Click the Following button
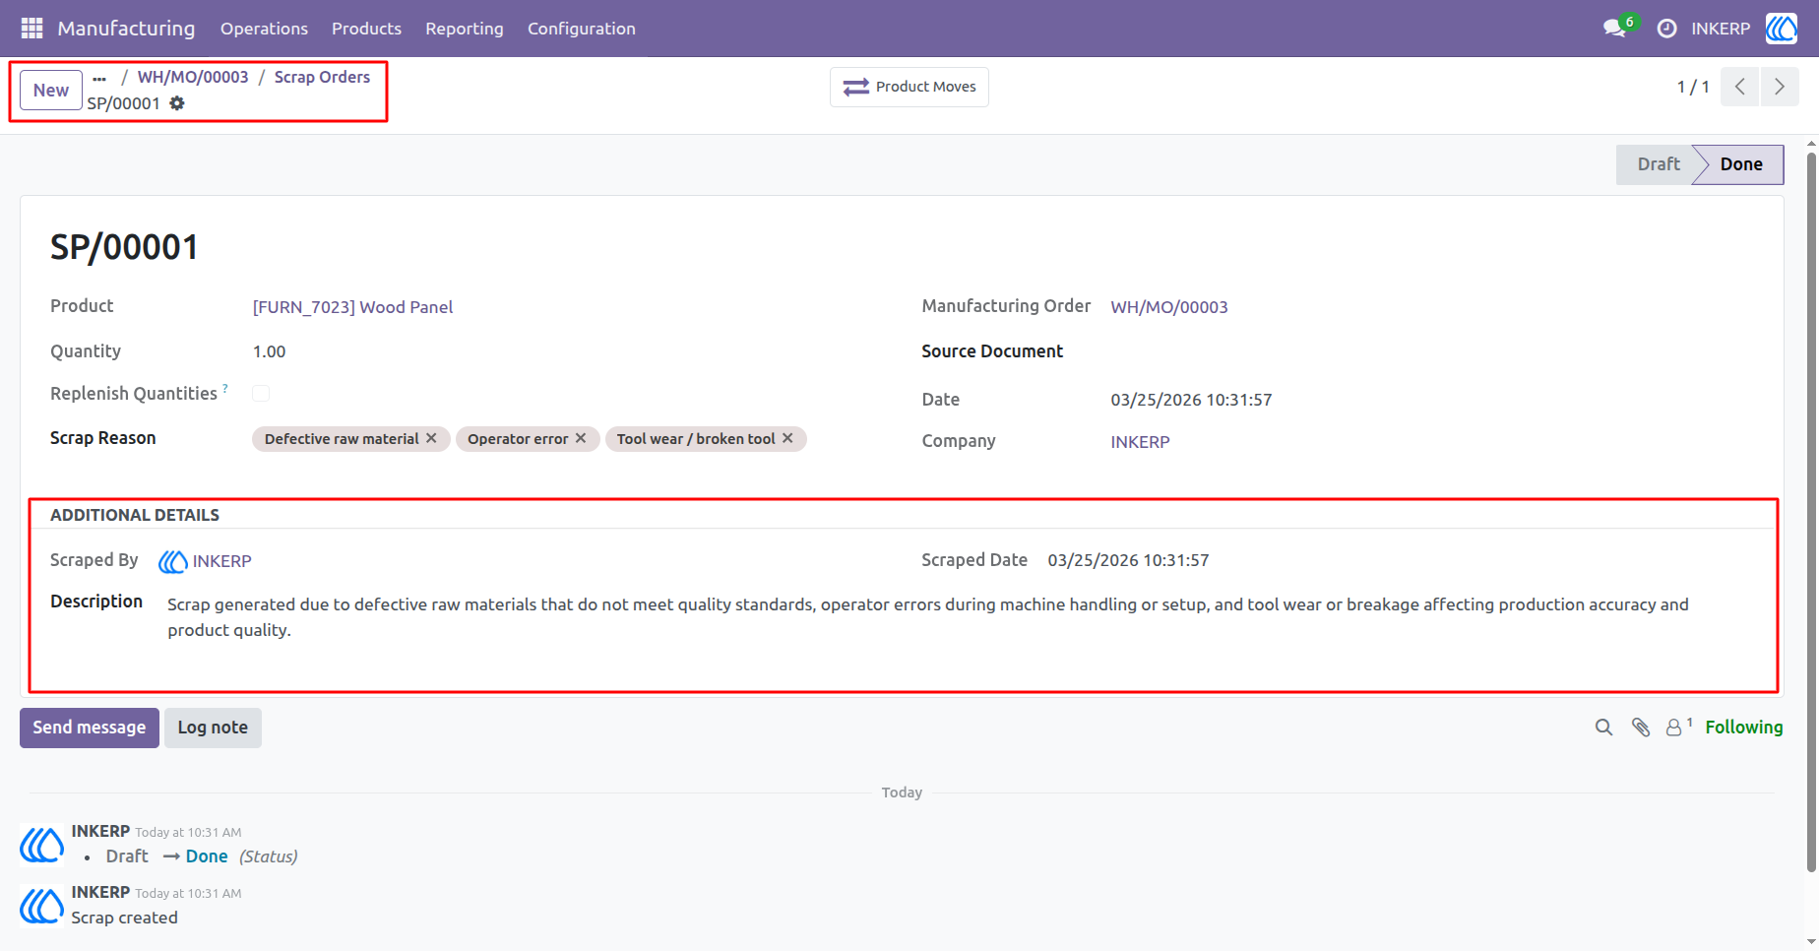Screen dimensions: 1819x951 pos(1743,728)
